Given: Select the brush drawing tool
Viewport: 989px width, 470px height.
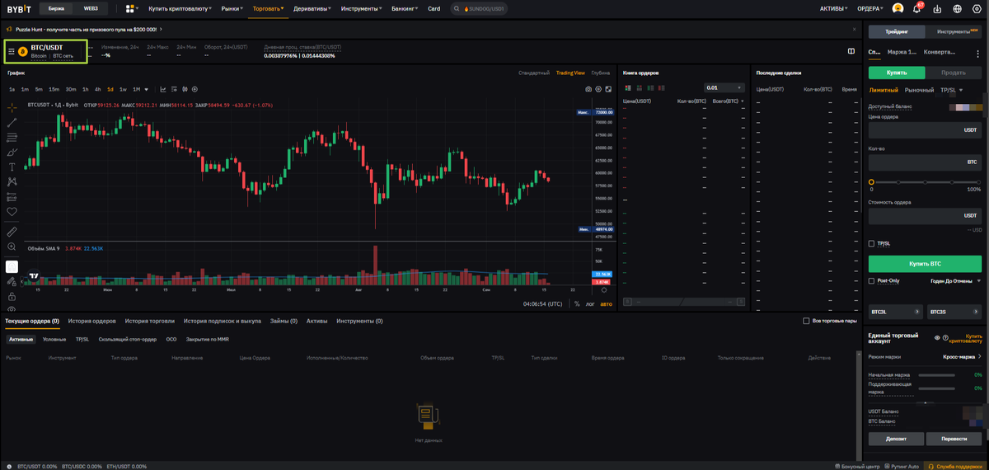Looking at the screenshot, I should [x=12, y=152].
